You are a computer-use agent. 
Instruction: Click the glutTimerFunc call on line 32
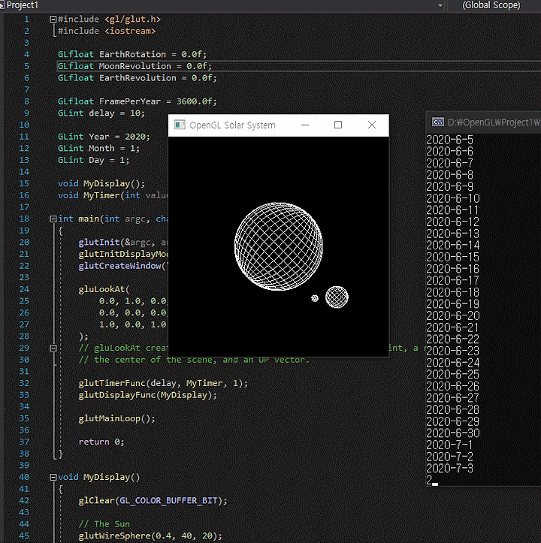pos(163,383)
